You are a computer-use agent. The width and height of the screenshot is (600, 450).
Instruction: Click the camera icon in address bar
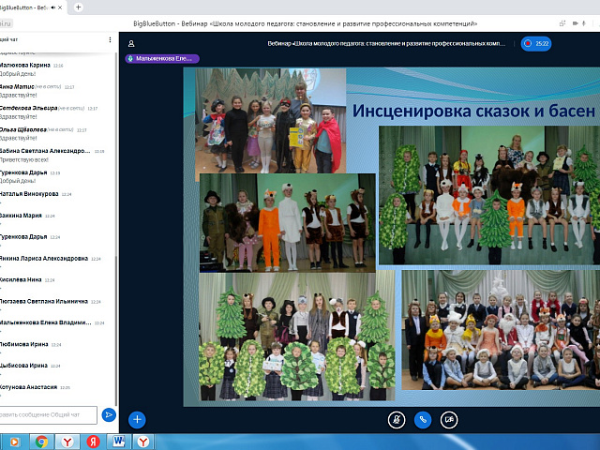[x=575, y=23]
